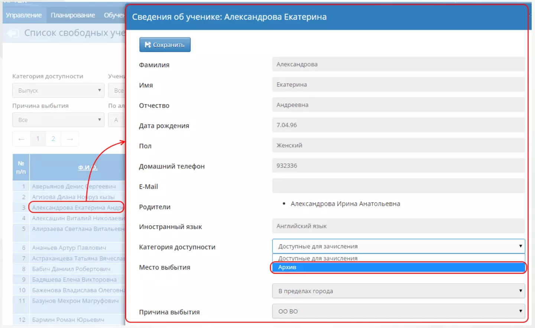Image resolution: width=535 pixels, height=328 pixels.
Task: Open the Планирование menu
Action: [73, 15]
